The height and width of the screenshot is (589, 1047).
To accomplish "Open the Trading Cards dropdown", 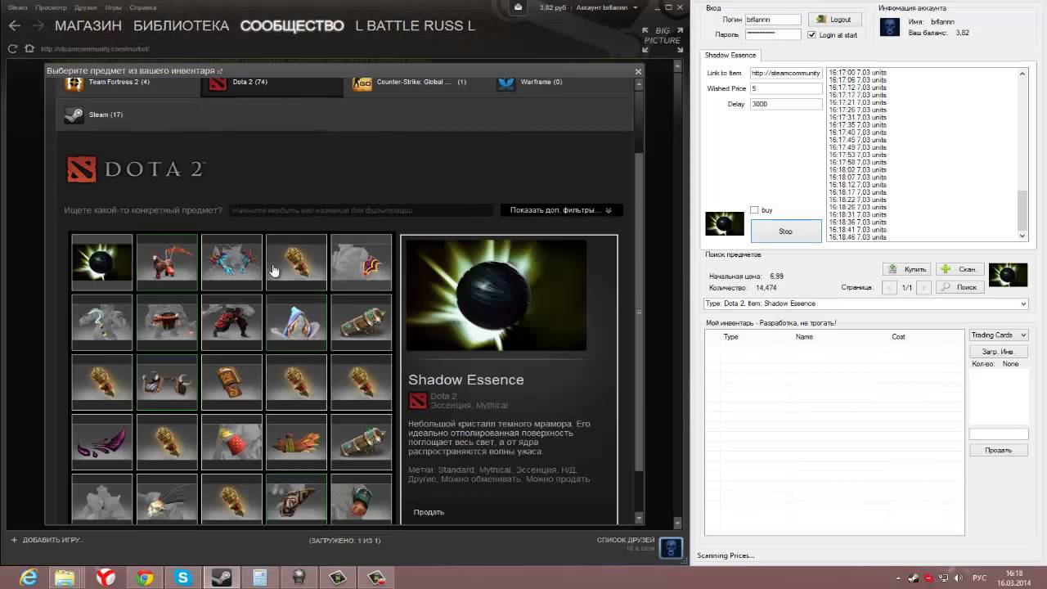I will 999,335.
